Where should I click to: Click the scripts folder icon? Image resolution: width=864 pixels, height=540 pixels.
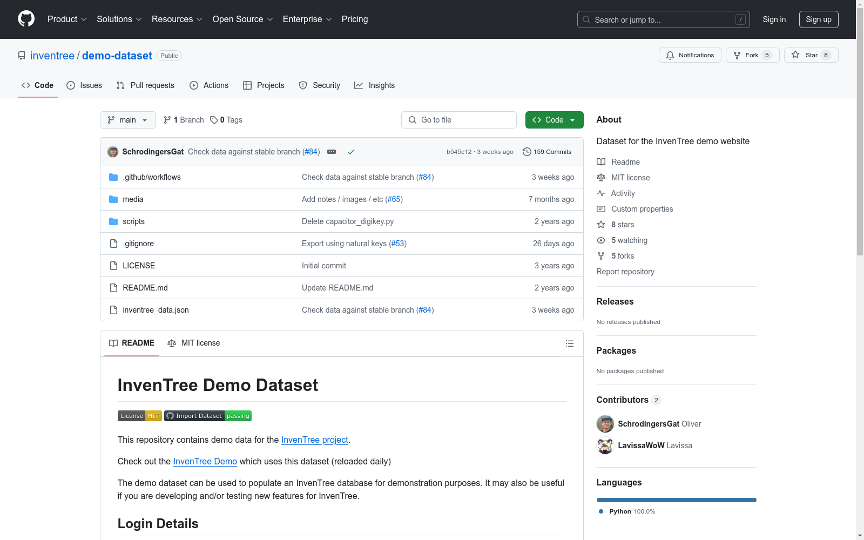click(x=113, y=221)
